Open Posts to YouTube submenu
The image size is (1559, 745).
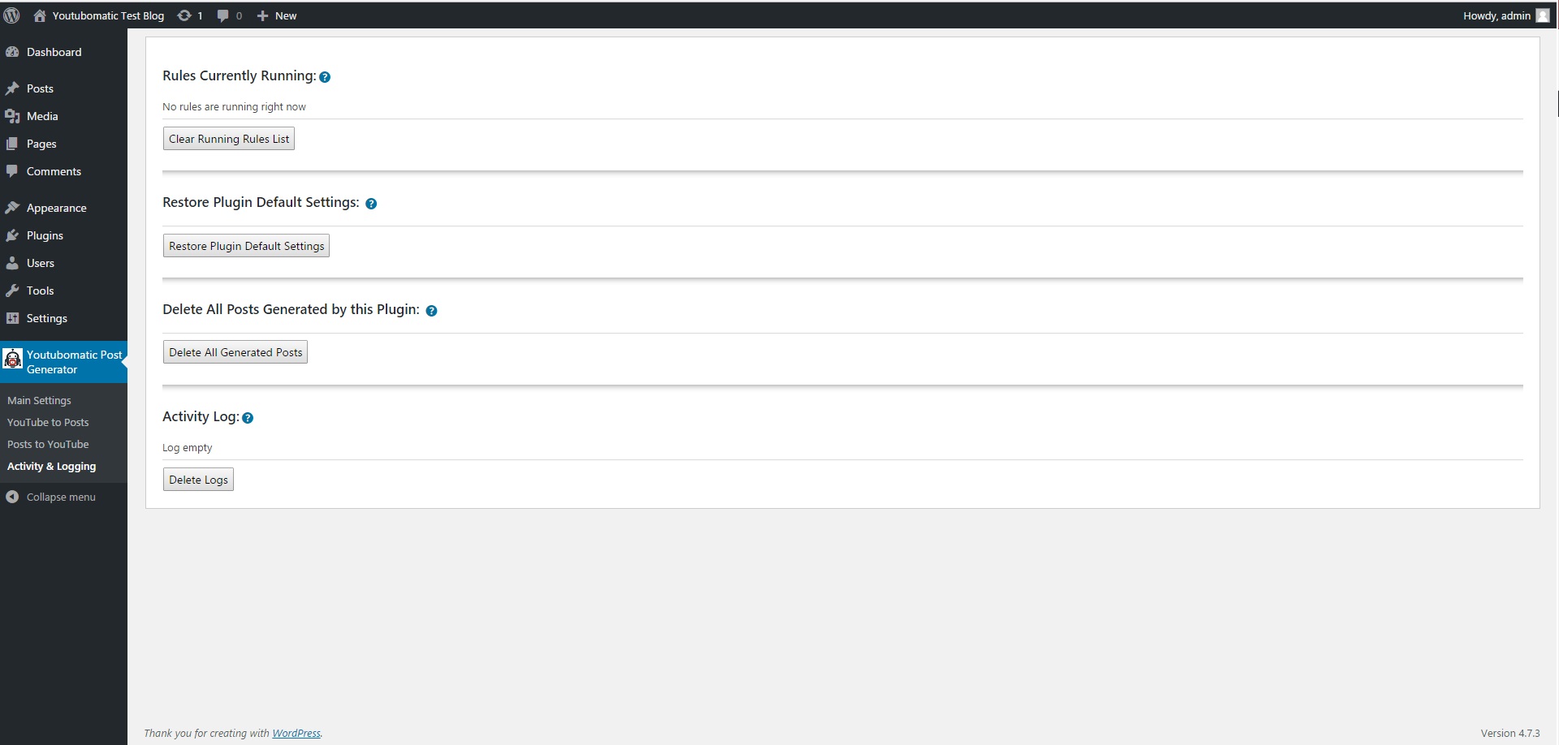pyautogui.click(x=48, y=444)
